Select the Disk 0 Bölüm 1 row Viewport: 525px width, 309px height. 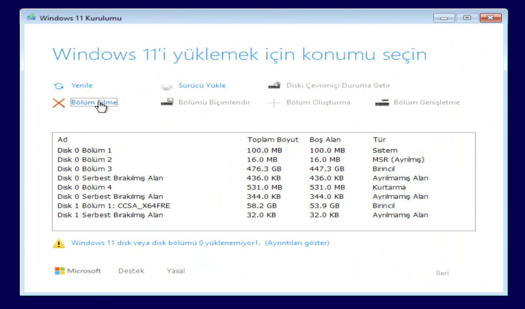[x=263, y=150]
